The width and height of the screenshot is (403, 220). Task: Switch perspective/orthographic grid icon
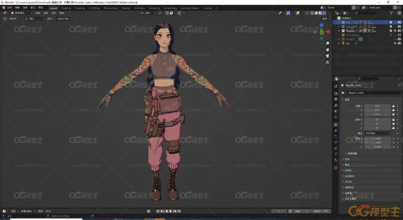[x=328, y=62]
